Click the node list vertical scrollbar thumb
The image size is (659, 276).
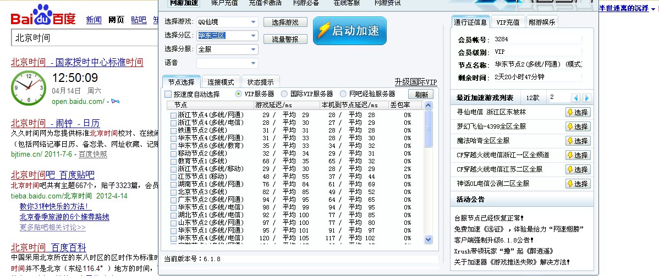(x=429, y=129)
